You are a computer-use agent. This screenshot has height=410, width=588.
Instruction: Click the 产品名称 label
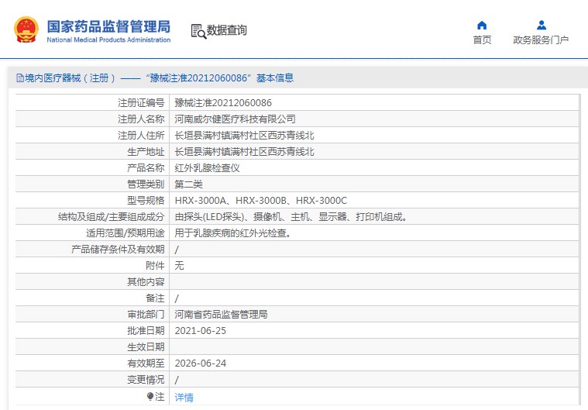coord(146,168)
